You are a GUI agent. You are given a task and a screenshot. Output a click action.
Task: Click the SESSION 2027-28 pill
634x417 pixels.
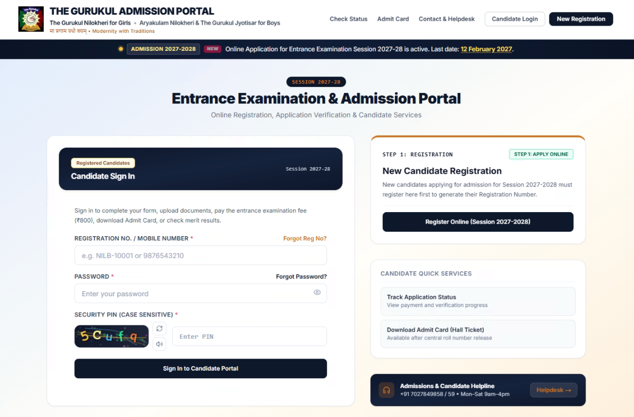coord(316,82)
